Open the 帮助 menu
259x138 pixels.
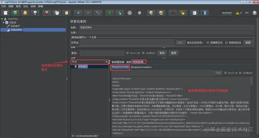pyautogui.click(x=41, y=6)
